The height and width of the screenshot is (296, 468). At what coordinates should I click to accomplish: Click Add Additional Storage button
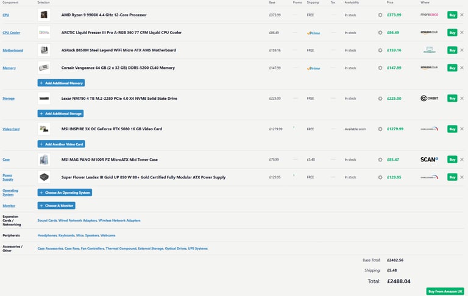tap(60, 113)
